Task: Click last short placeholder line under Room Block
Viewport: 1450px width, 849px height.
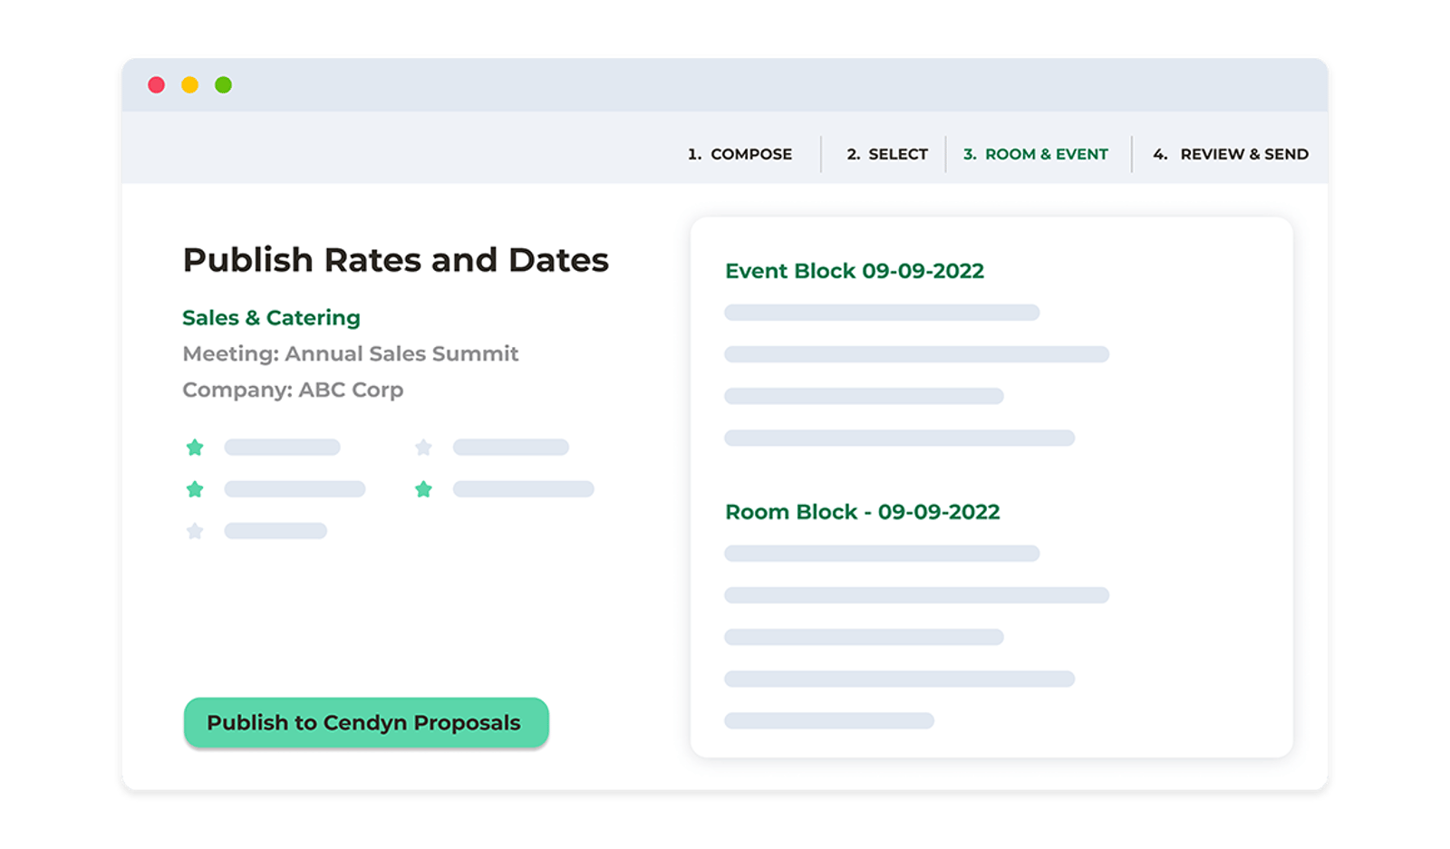Action: click(829, 720)
